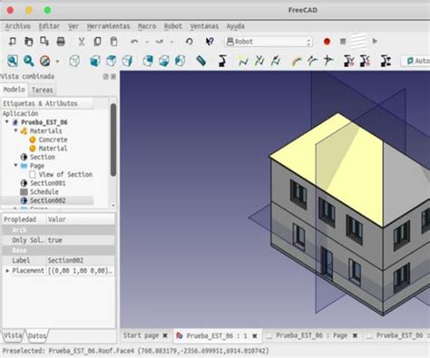This screenshot has height=358, width=430.
Task: Set Rear view with cube icon
Action: (x=148, y=61)
